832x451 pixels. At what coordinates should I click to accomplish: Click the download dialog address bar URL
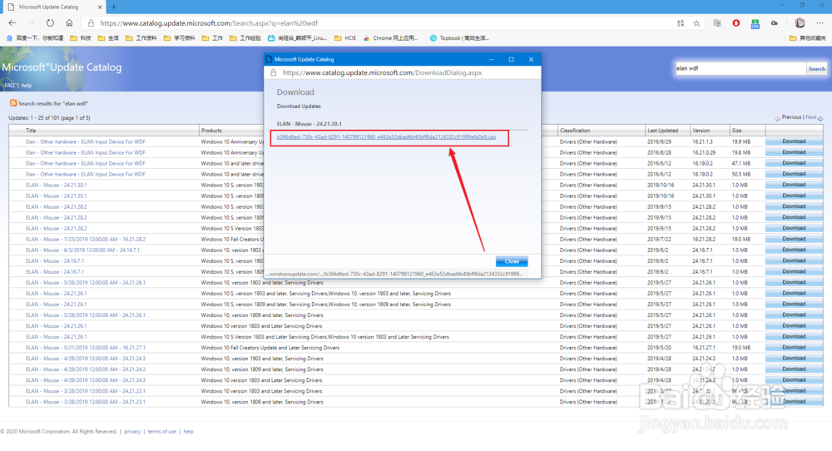[x=382, y=72]
